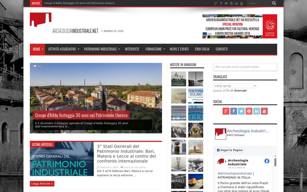307x192 pixels.
Task: Open Home menu
Action: point(38,49)
